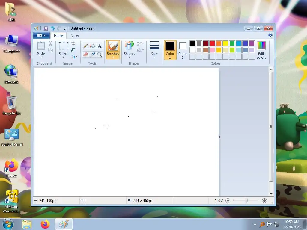Open VMware Workstation desktop shortcut
Image resolution: width=307 pixels, height=230 pixels.
[12, 201]
